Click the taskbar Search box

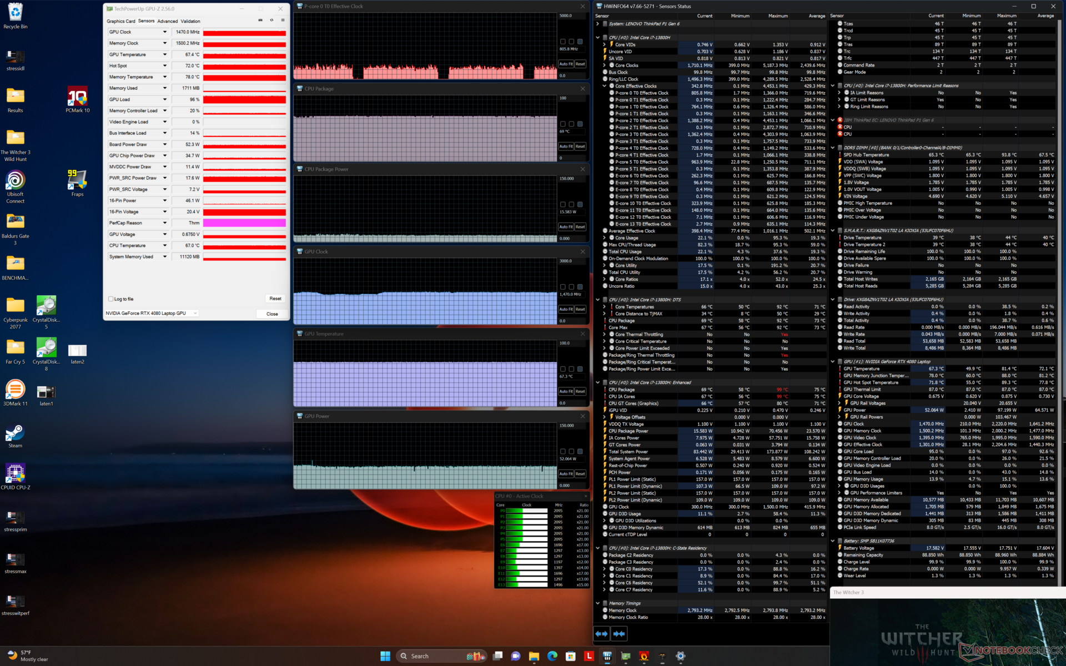pyautogui.click(x=441, y=656)
